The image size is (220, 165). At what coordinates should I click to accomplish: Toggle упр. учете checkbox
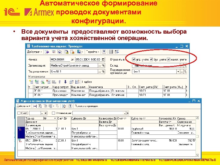[x=134, y=60]
